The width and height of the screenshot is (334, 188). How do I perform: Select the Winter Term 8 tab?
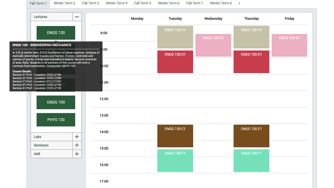(221, 3)
